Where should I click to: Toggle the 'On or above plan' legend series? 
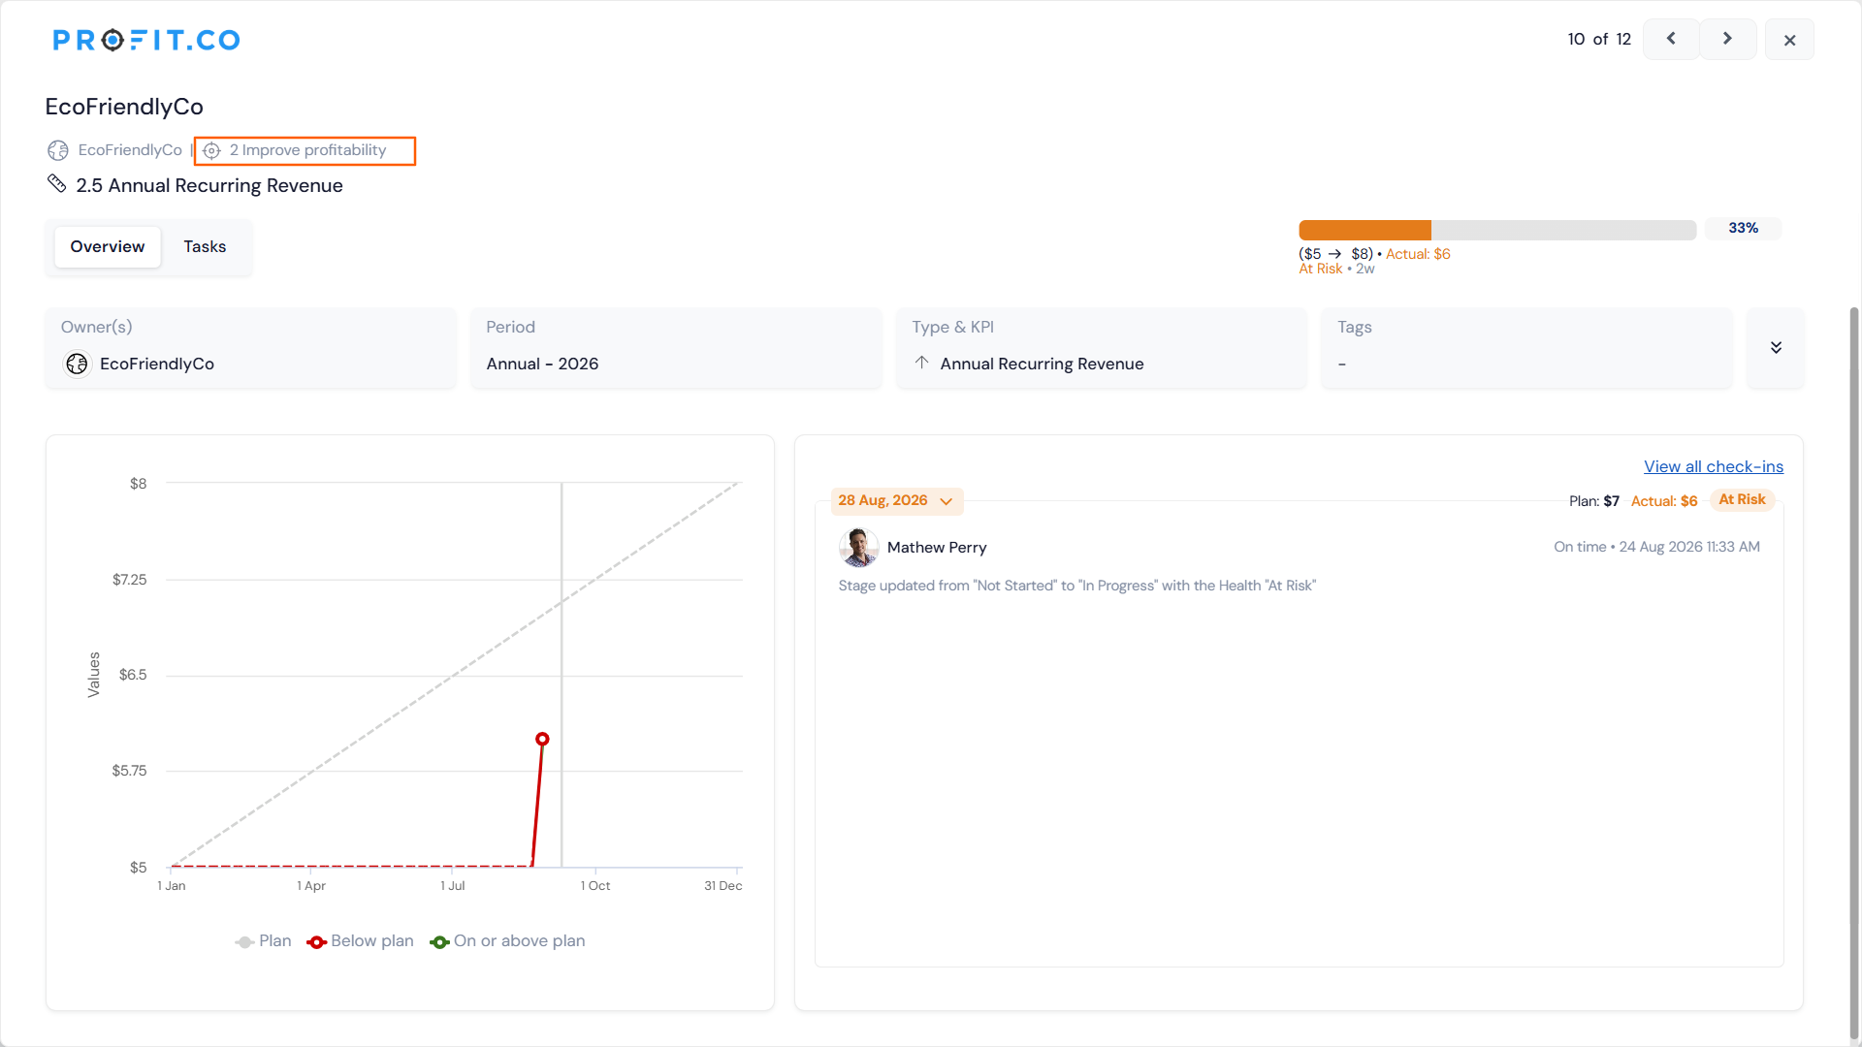click(507, 941)
